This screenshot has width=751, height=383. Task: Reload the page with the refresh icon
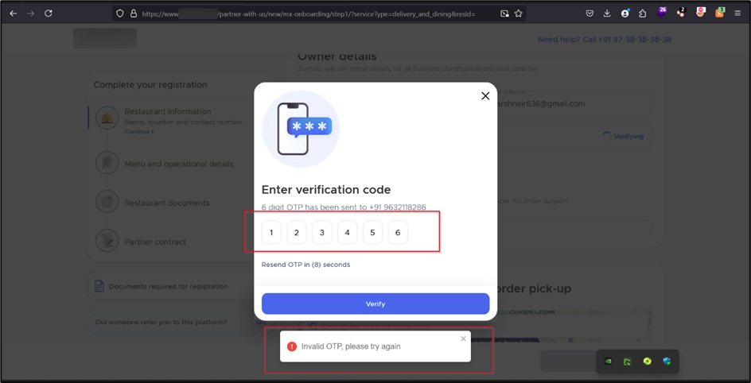49,14
